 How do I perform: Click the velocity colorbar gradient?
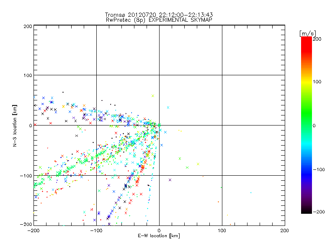pyautogui.click(x=307, y=125)
